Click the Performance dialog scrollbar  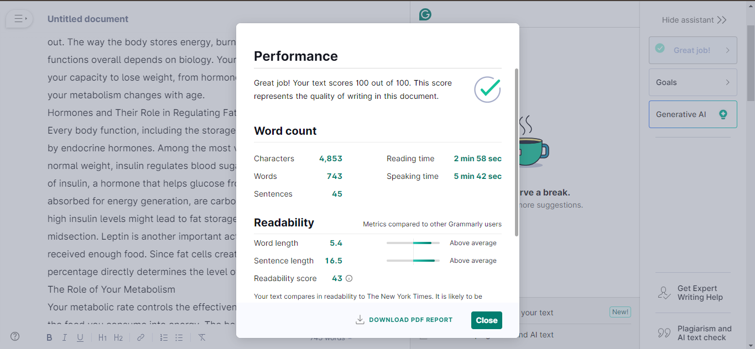(517, 152)
